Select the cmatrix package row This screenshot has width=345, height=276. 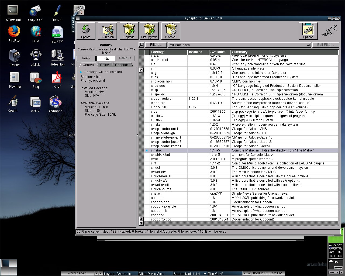tap(241, 150)
